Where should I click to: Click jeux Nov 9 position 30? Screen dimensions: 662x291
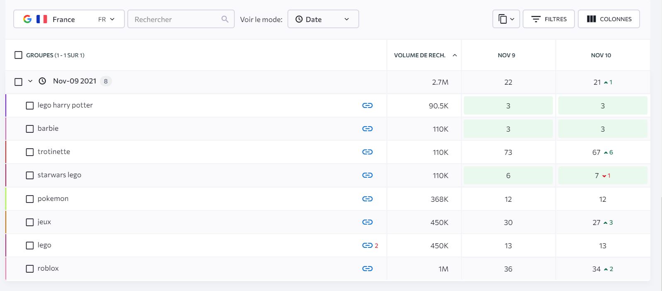[508, 223]
